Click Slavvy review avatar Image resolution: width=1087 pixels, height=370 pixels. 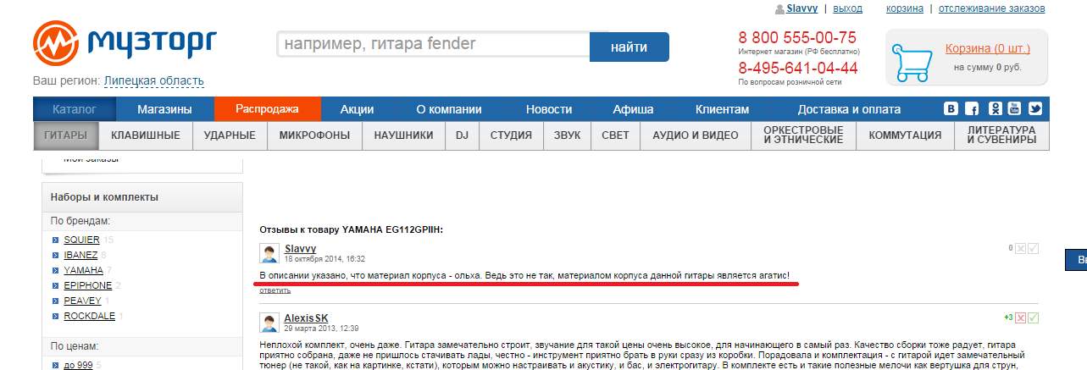pyautogui.click(x=270, y=253)
